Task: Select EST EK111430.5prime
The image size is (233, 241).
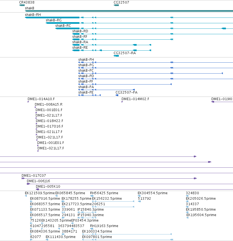Action: [x=47, y=240]
